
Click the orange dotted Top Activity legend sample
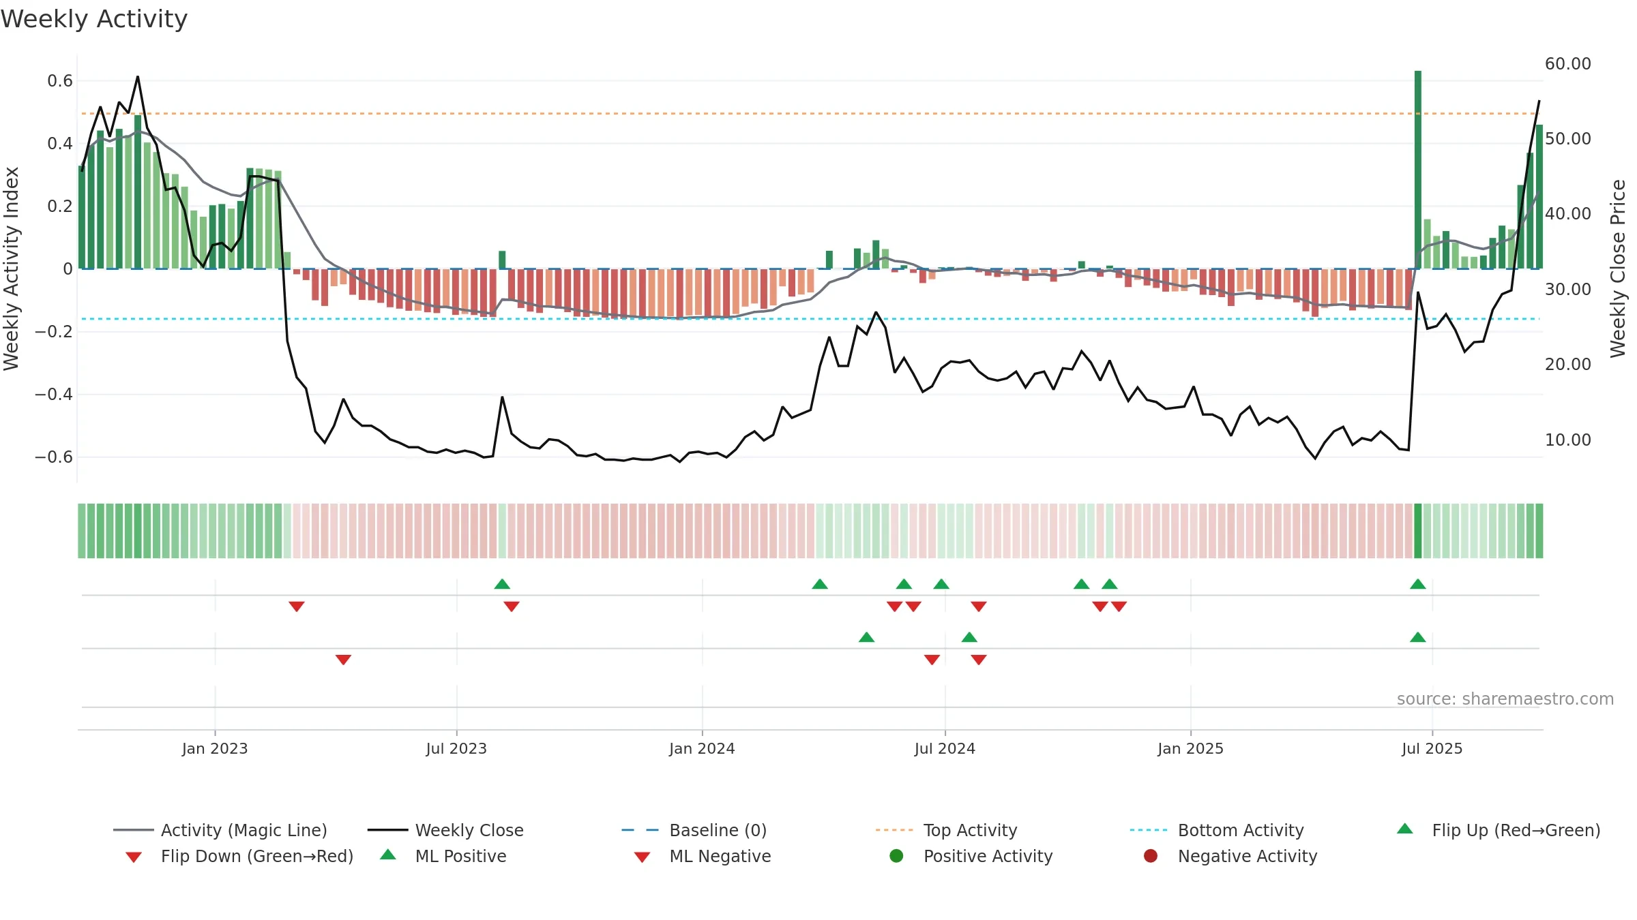894,830
